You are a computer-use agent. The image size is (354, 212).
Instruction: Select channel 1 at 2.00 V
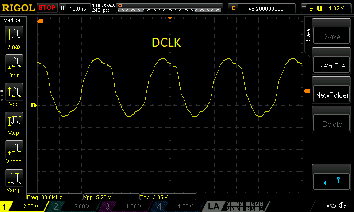(24, 206)
